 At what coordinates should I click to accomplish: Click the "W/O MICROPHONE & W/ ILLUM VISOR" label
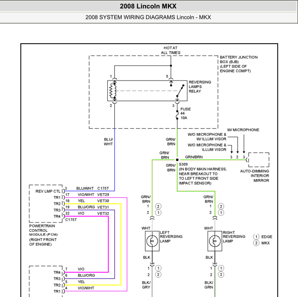[x=207, y=137]
